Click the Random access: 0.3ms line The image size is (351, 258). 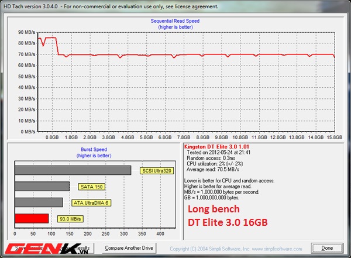pyautogui.click(x=211, y=158)
